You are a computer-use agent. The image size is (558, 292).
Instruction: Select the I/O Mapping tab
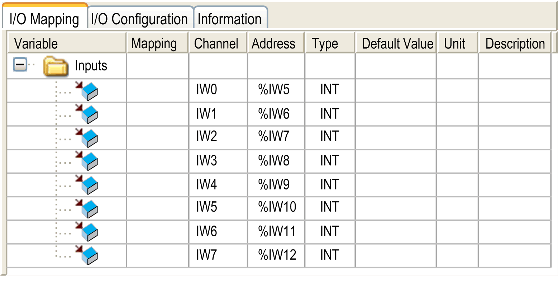[44, 19]
